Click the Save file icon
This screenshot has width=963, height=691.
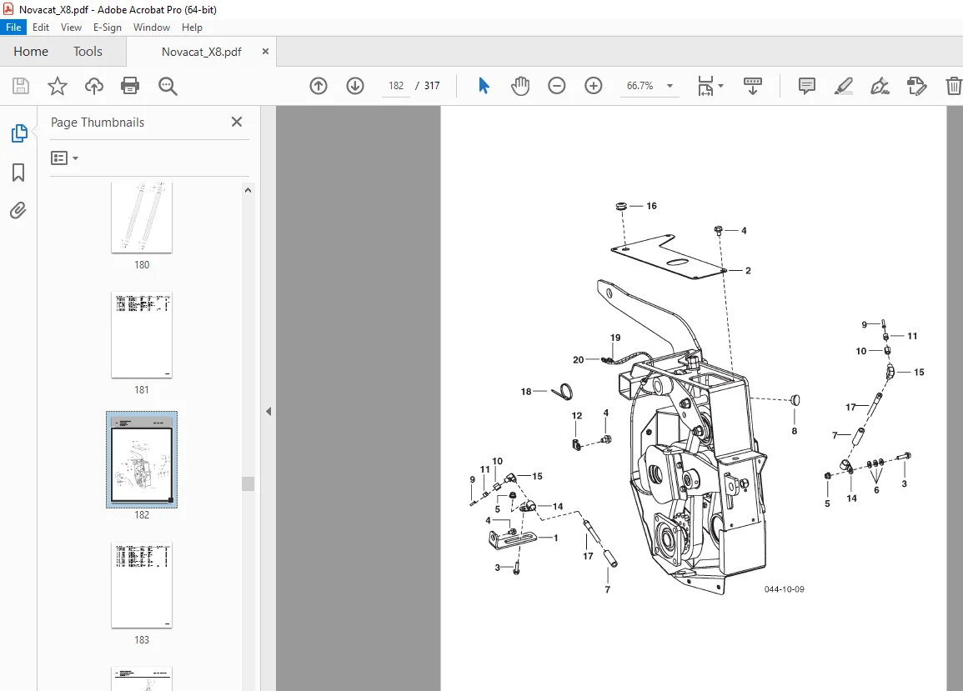pos(20,86)
